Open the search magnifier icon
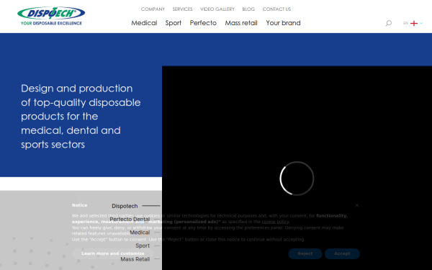 (x=388, y=23)
